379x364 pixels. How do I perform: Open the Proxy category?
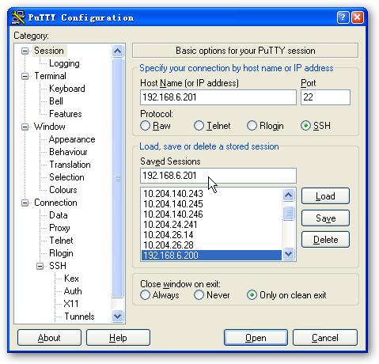pos(59,228)
